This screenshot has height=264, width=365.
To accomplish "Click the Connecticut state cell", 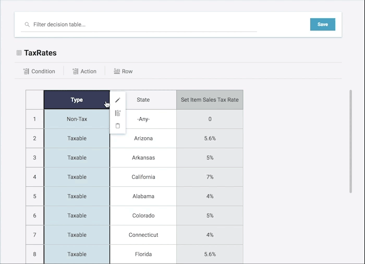I will (x=143, y=235).
